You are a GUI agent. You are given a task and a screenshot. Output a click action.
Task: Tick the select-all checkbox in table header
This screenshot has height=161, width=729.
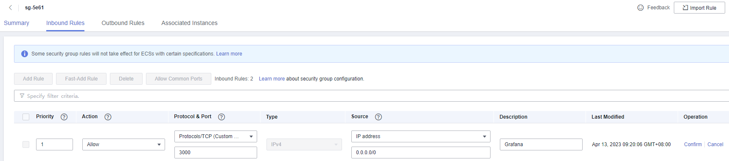26,117
